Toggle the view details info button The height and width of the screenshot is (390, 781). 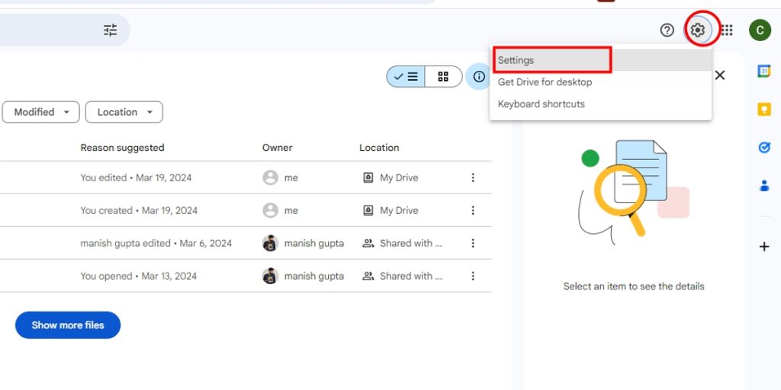479,77
